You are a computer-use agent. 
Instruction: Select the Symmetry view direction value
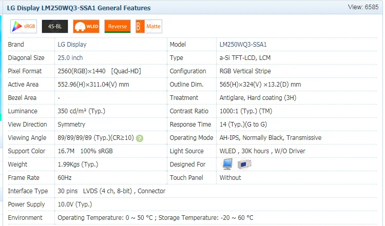coord(71,125)
